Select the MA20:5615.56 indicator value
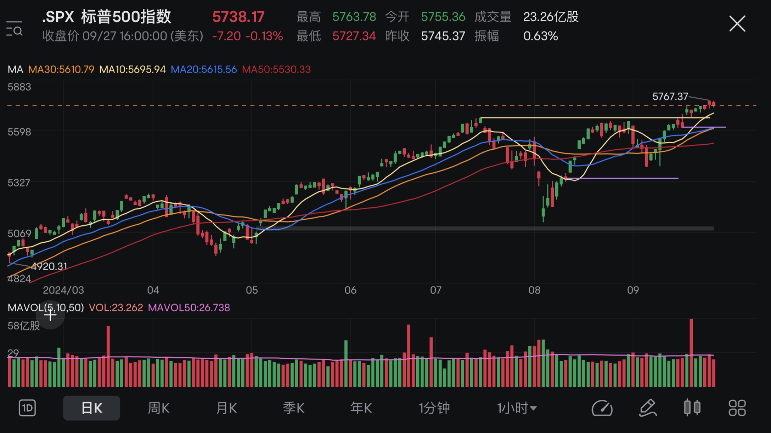This screenshot has height=433, width=771. (x=204, y=69)
